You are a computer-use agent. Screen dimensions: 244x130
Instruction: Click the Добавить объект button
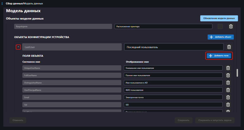tap(220, 37)
